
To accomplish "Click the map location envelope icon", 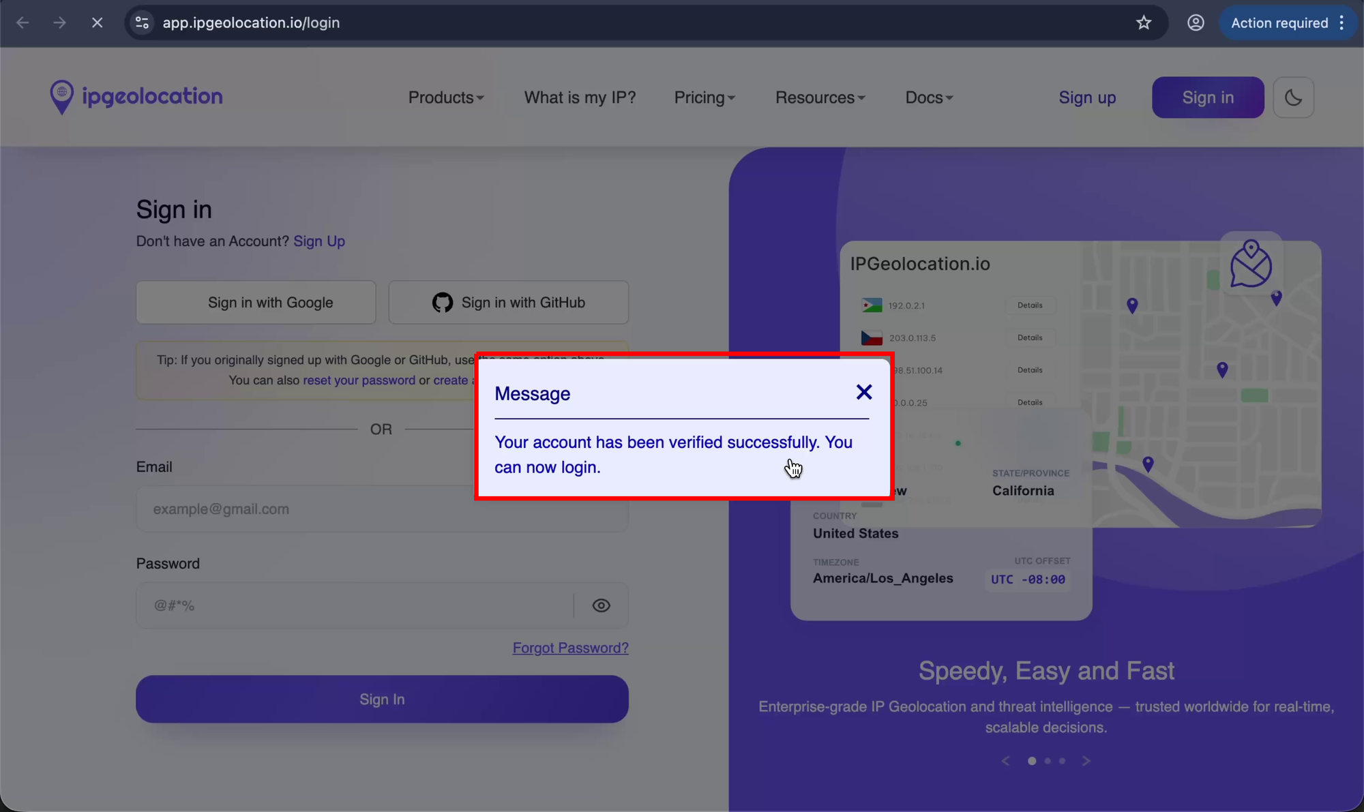I will click(x=1251, y=263).
